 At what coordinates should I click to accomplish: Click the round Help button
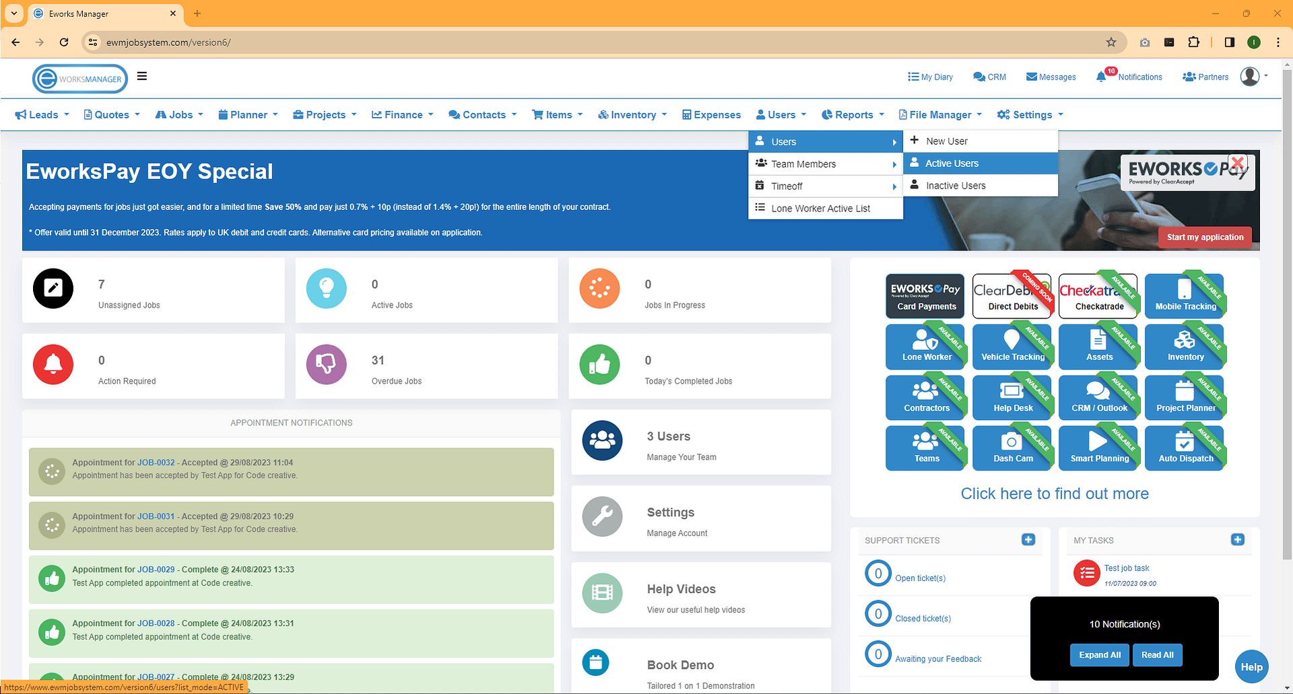(x=1251, y=667)
